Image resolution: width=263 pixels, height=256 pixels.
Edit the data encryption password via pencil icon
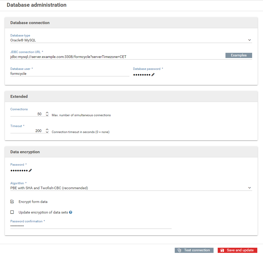[x=30, y=170]
